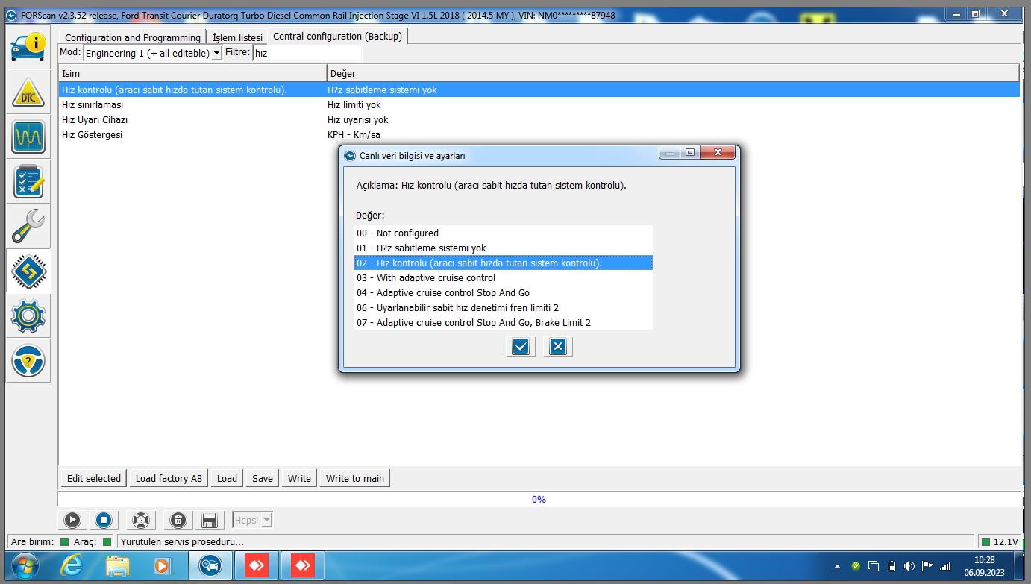The height and width of the screenshot is (584, 1031).
Task: Open the steering wheel help section
Action: click(28, 361)
